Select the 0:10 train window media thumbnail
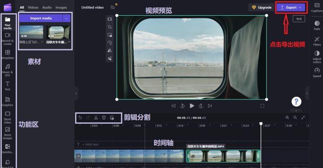This screenshot has height=168, width=323. pyautogui.click(x=58, y=32)
